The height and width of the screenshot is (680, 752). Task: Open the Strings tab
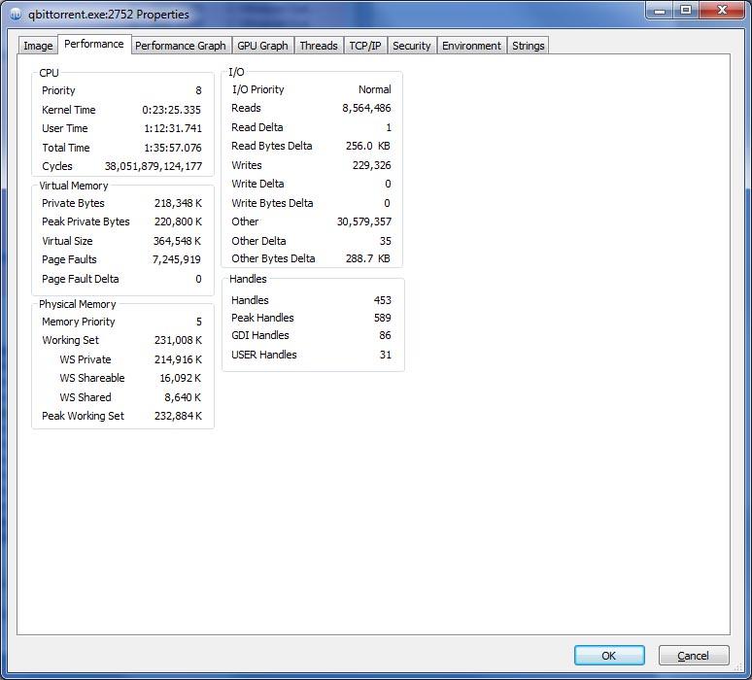tap(528, 46)
